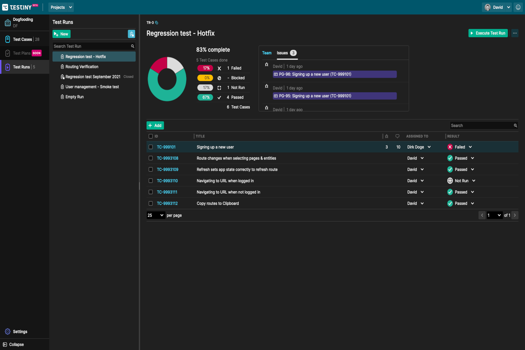Viewport: 525px width, 350px height.
Task: Click the blue closed-runs clipboard icon
Action: click(x=132, y=34)
